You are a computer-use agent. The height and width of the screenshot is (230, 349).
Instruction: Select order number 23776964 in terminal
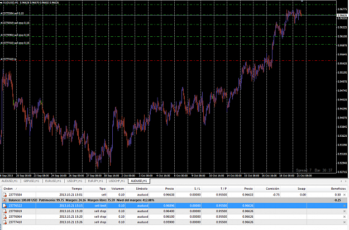(x=15, y=217)
